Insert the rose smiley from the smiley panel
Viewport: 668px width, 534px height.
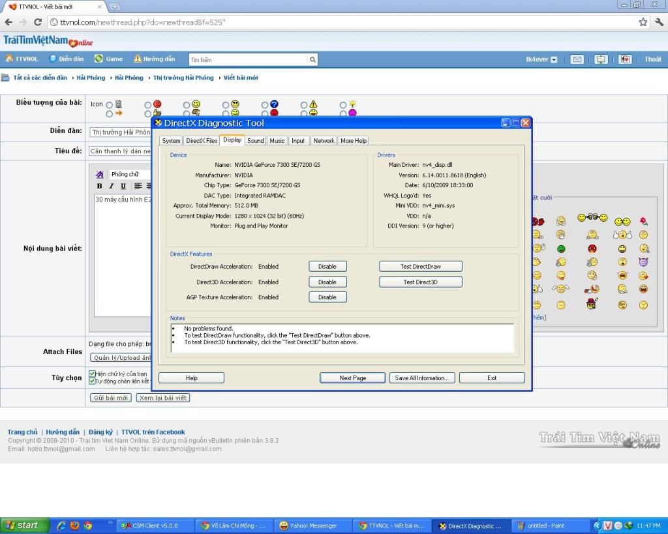click(x=643, y=221)
